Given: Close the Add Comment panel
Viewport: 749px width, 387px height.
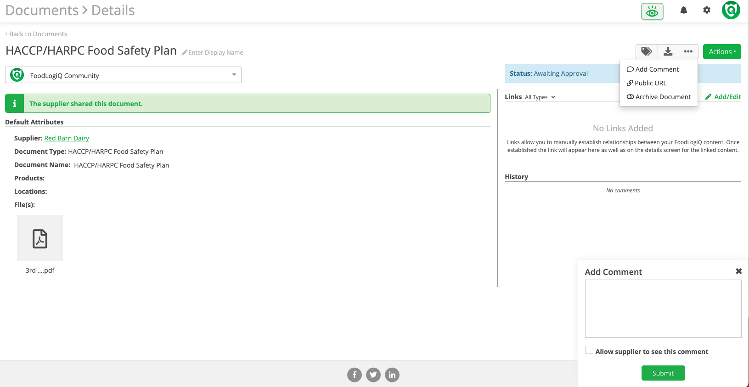Looking at the screenshot, I should (738, 271).
